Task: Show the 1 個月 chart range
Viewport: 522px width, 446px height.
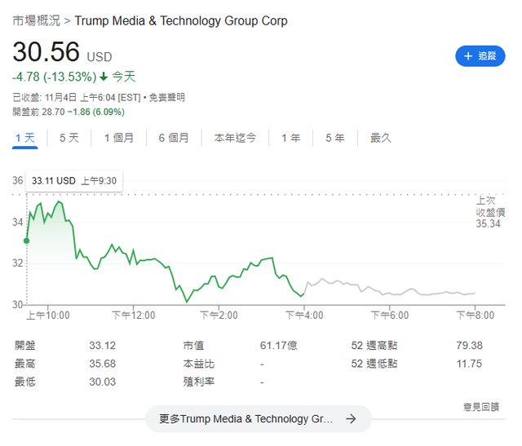Action: click(x=119, y=138)
